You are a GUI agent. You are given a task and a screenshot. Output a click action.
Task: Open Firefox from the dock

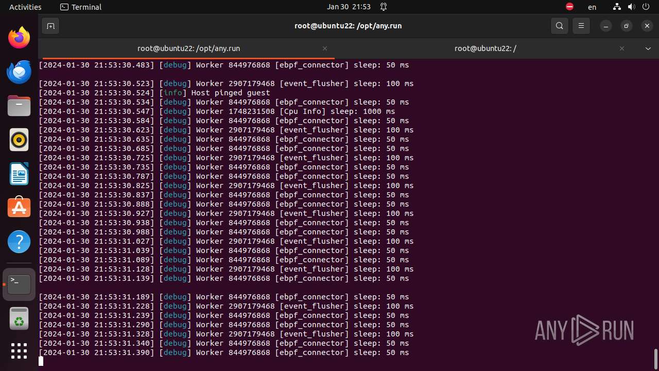coord(19,38)
